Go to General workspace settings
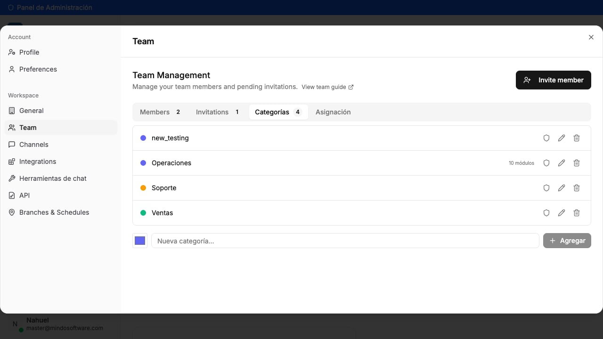Image resolution: width=603 pixels, height=339 pixels. (61, 111)
